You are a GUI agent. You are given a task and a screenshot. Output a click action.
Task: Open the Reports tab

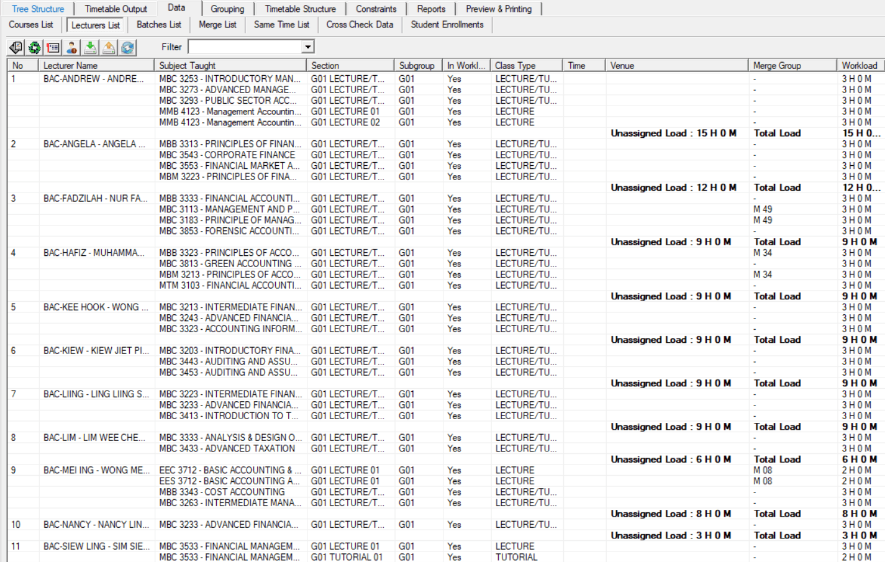click(431, 9)
